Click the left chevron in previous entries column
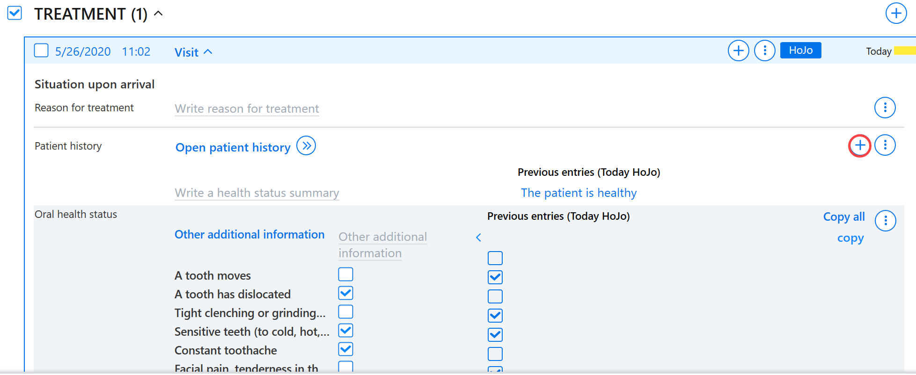Screen dimensions: 916x375 click(478, 238)
